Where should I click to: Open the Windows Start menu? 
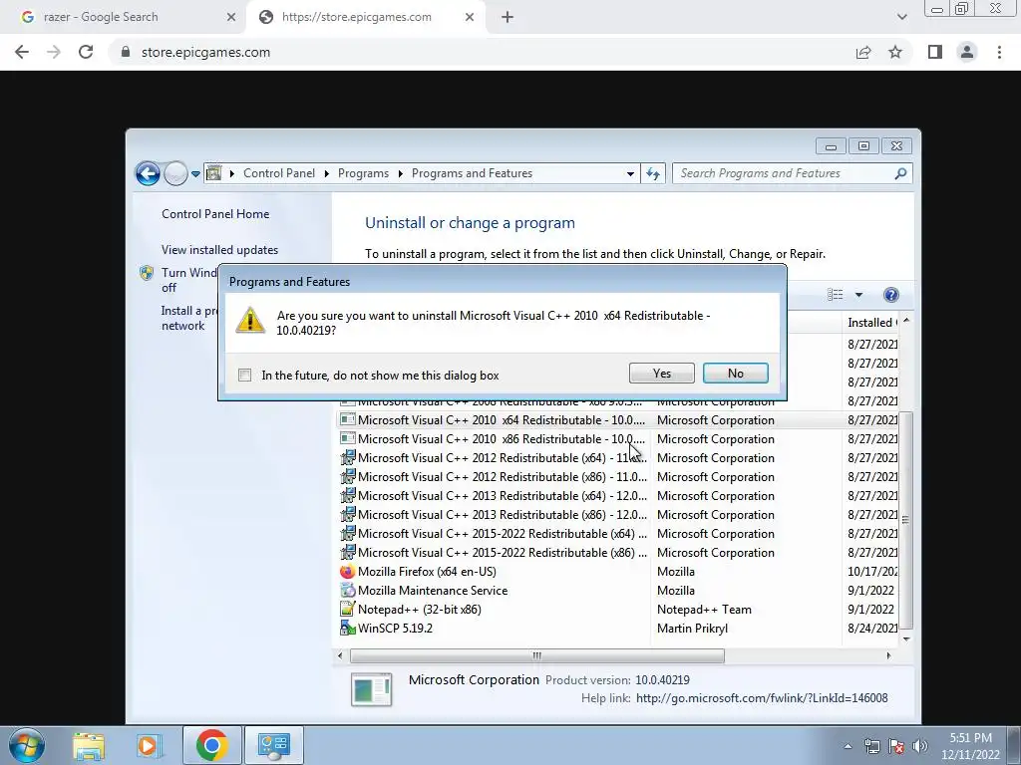(27, 745)
